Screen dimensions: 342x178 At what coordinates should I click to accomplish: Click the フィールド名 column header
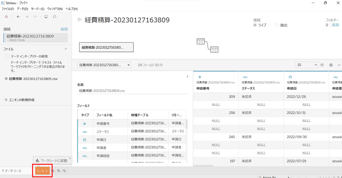[110, 115]
